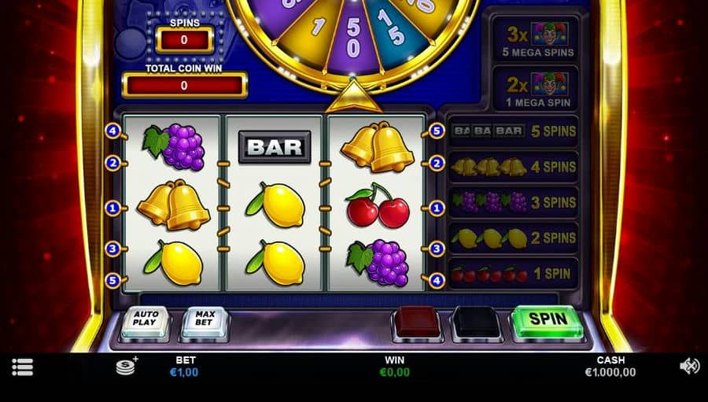Screen dimensions: 708x402
Task: Toggle payline 4 marker on left side
Action: 112,131
